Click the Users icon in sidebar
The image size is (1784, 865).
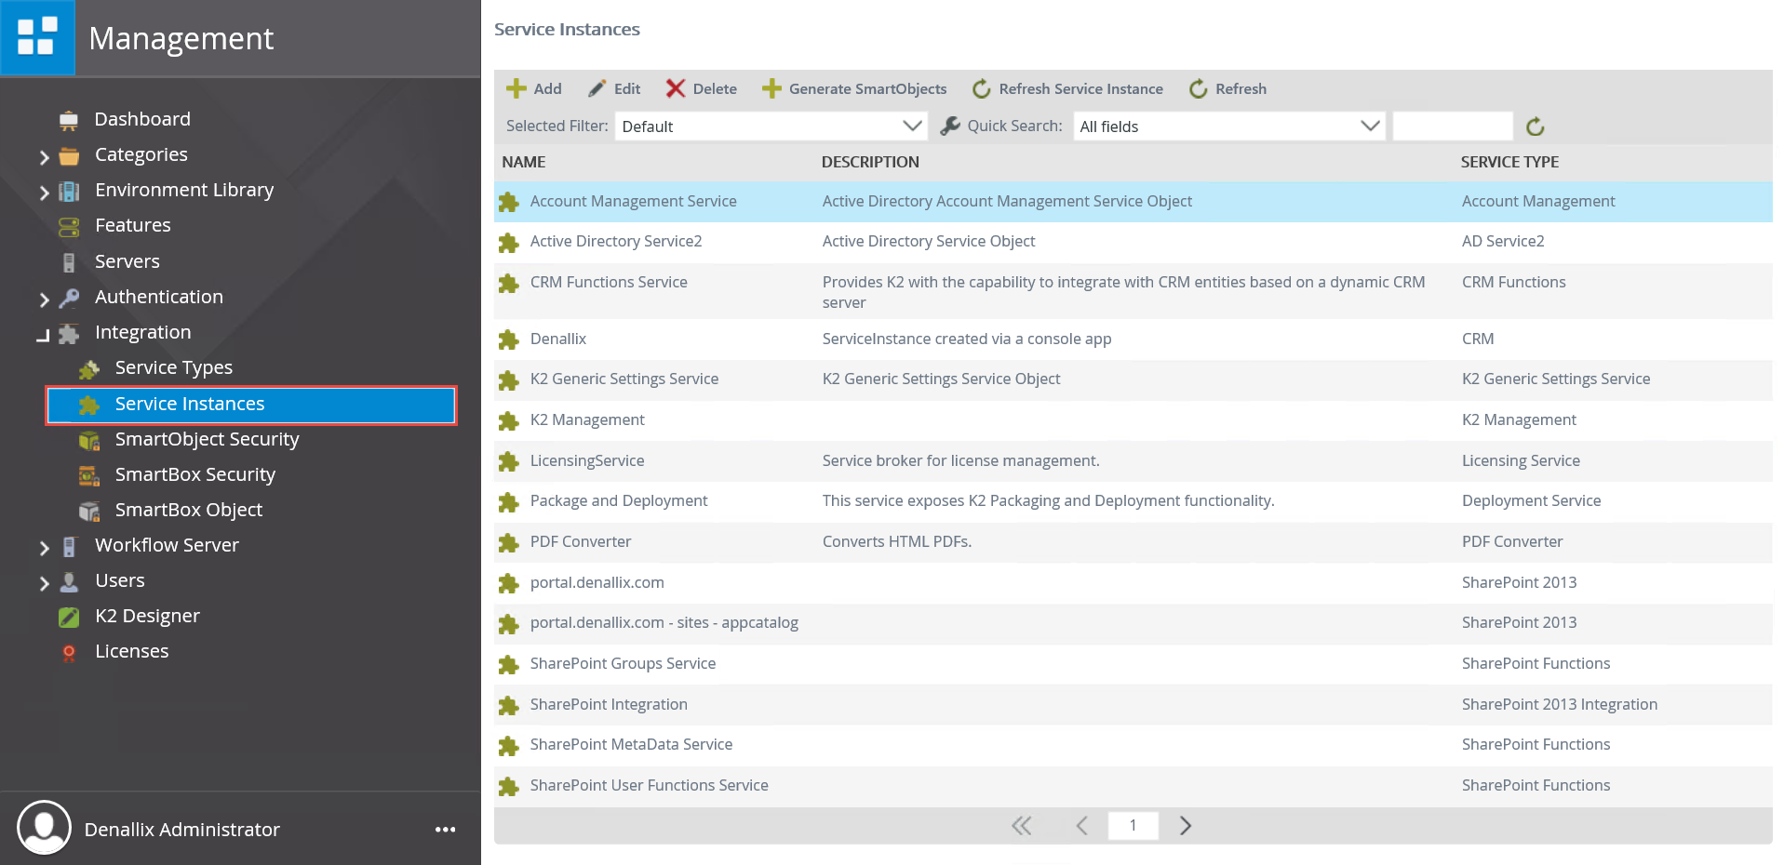coord(69,581)
